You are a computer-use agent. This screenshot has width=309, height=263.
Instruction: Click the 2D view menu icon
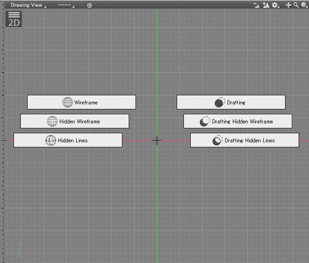[14, 19]
